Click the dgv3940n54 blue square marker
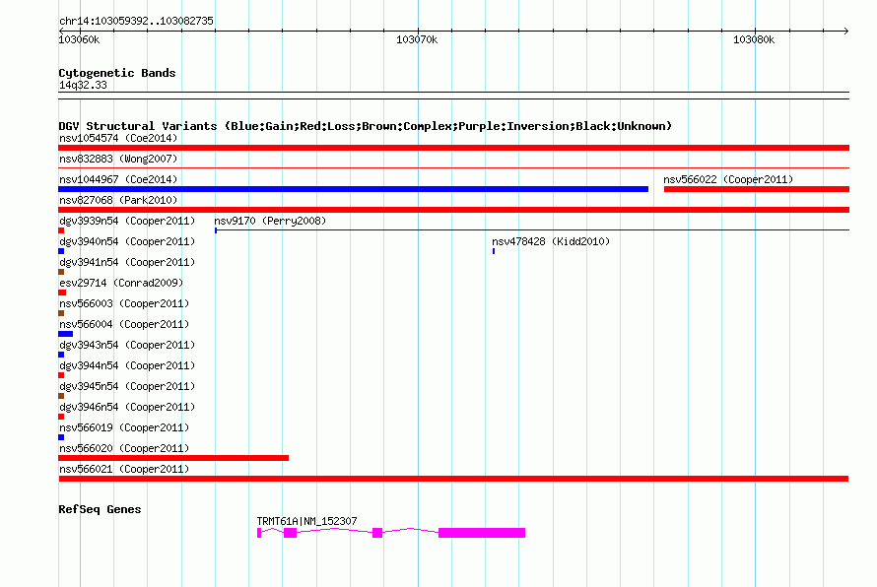The image size is (877, 587). click(61, 251)
